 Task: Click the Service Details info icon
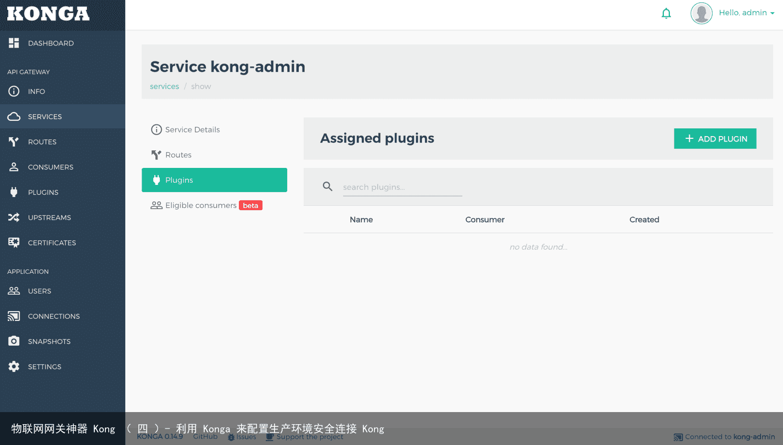156,129
